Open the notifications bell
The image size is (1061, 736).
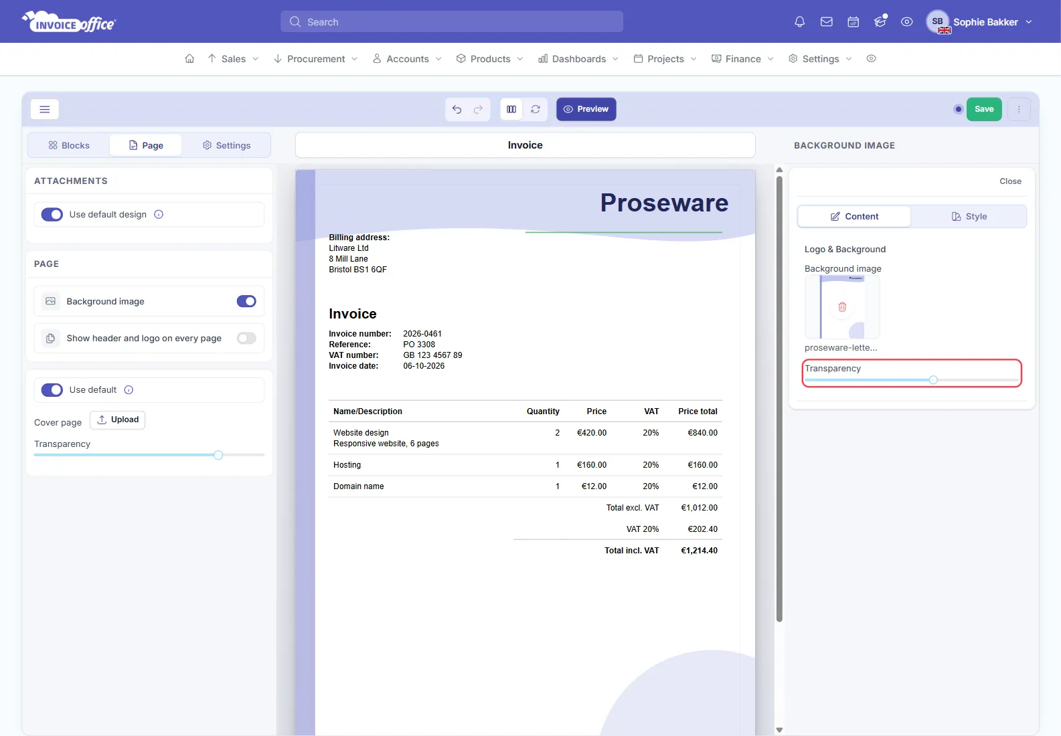(x=799, y=22)
